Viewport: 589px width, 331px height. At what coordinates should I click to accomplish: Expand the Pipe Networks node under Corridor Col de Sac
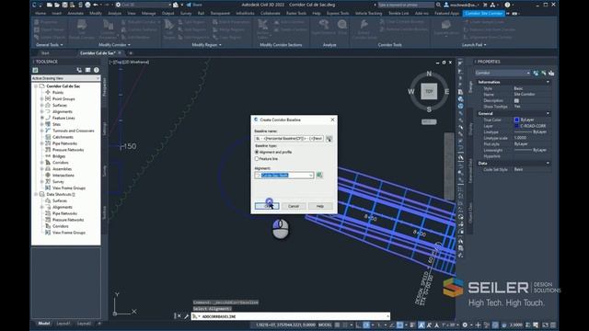(41, 143)
